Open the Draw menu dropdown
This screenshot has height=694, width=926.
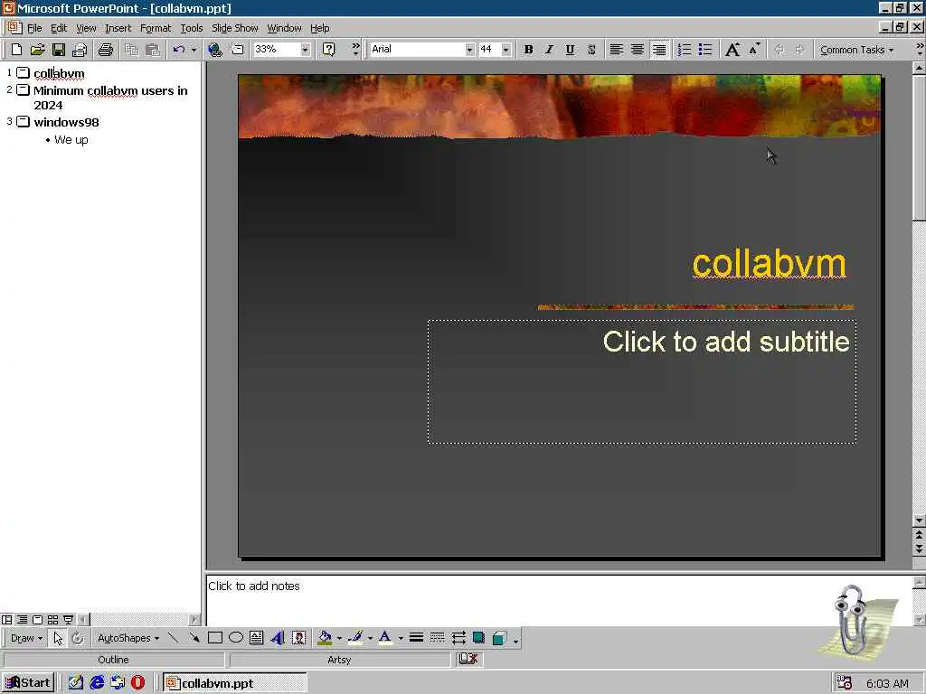(26, 638)
